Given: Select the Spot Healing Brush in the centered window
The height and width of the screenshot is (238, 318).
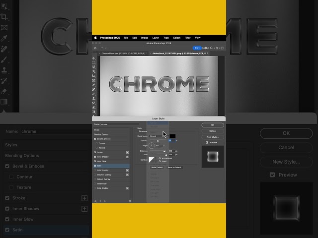Looking at the screenshot, I should [93, 89].
